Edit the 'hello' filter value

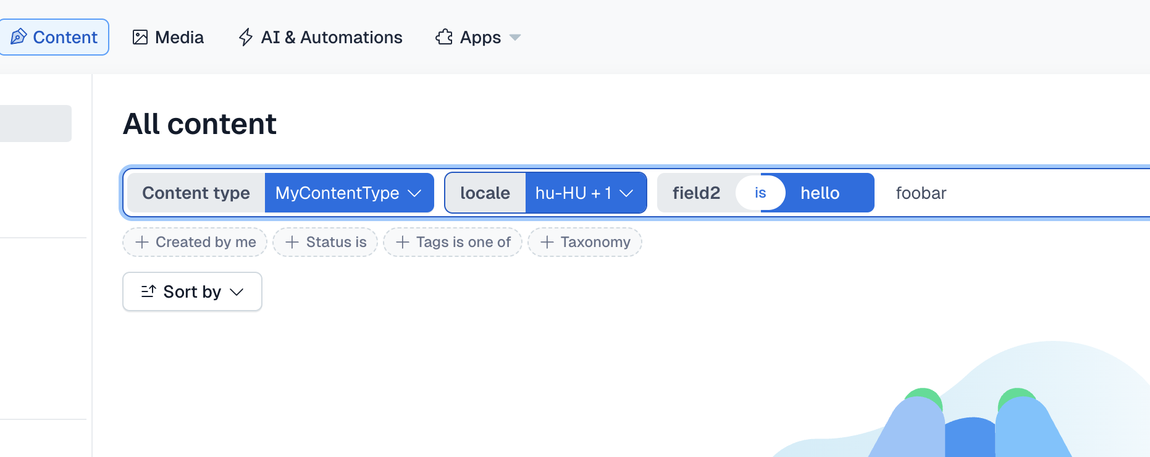820,193
